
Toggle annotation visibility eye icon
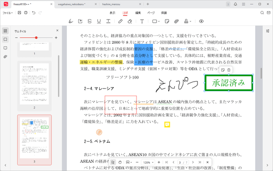click(201, 21)
